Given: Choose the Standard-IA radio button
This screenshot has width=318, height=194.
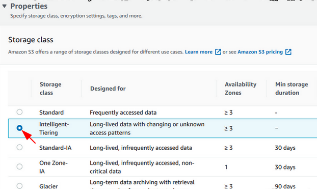Looking at the screenshot, I should [x=19, y=147].
